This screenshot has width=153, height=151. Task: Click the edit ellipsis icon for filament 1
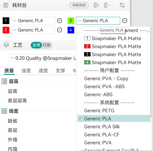pyautogui.click(x=60, y=21)
